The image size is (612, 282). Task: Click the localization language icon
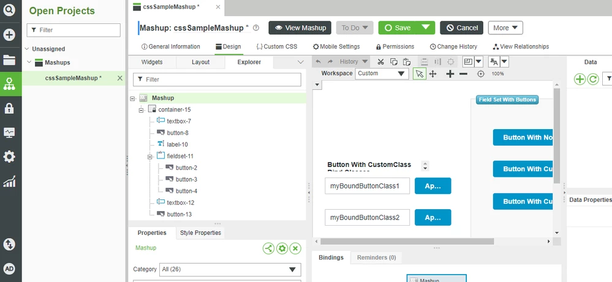tap(494, 62)
